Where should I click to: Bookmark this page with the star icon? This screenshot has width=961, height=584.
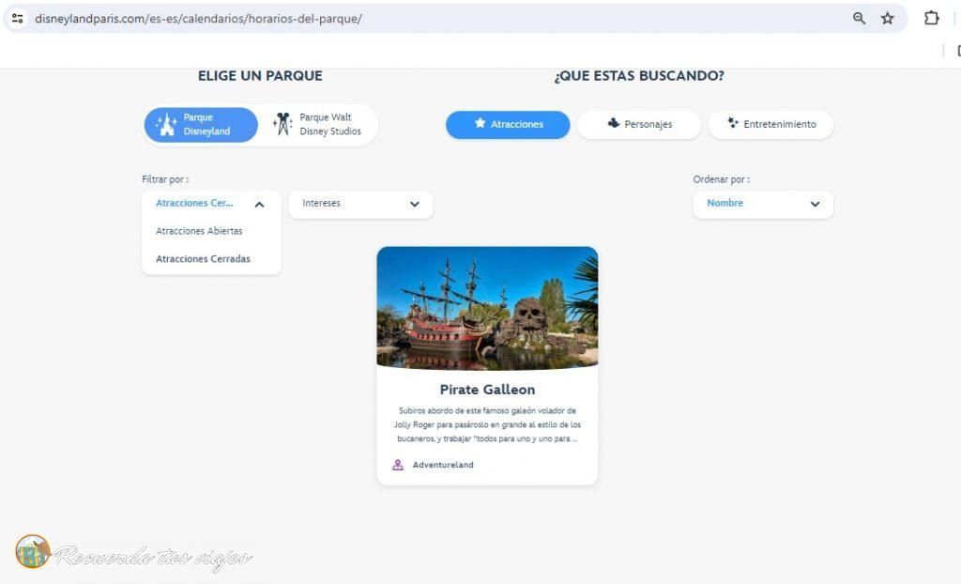tap(888, 19)
